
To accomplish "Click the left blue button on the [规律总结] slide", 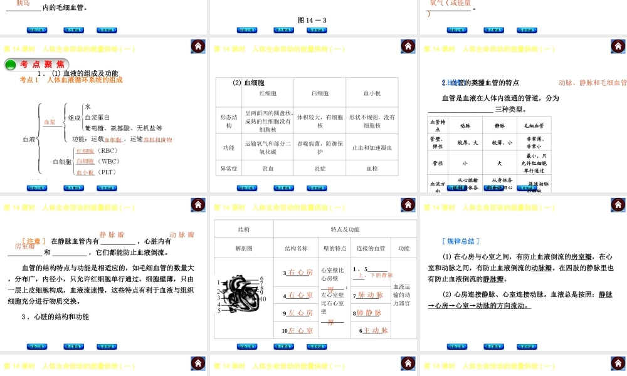I will point(456,347).
